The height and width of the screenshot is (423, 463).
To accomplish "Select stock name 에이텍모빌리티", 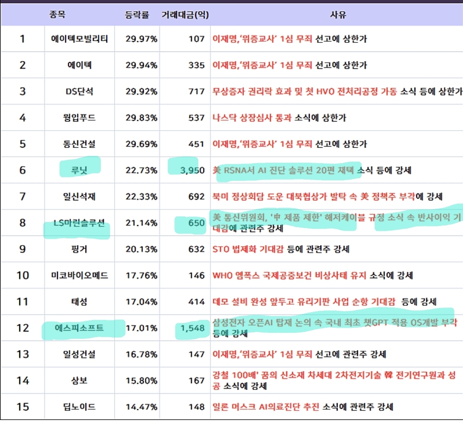I will coord(79,39).
